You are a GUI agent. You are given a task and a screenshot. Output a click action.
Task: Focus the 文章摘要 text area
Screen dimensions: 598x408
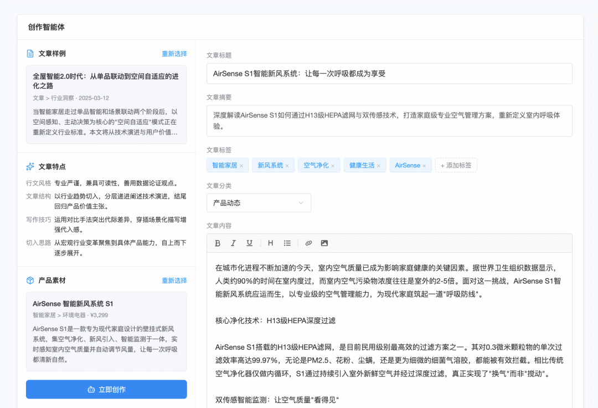click(x=389, y=121)
